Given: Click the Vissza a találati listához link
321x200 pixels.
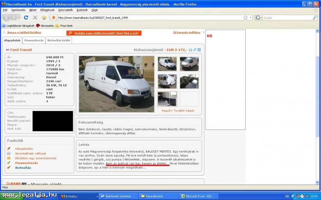Looking at the screenshot, I should pos(24,32).
